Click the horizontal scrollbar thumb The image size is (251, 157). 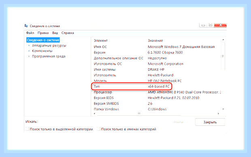(139, 114)
